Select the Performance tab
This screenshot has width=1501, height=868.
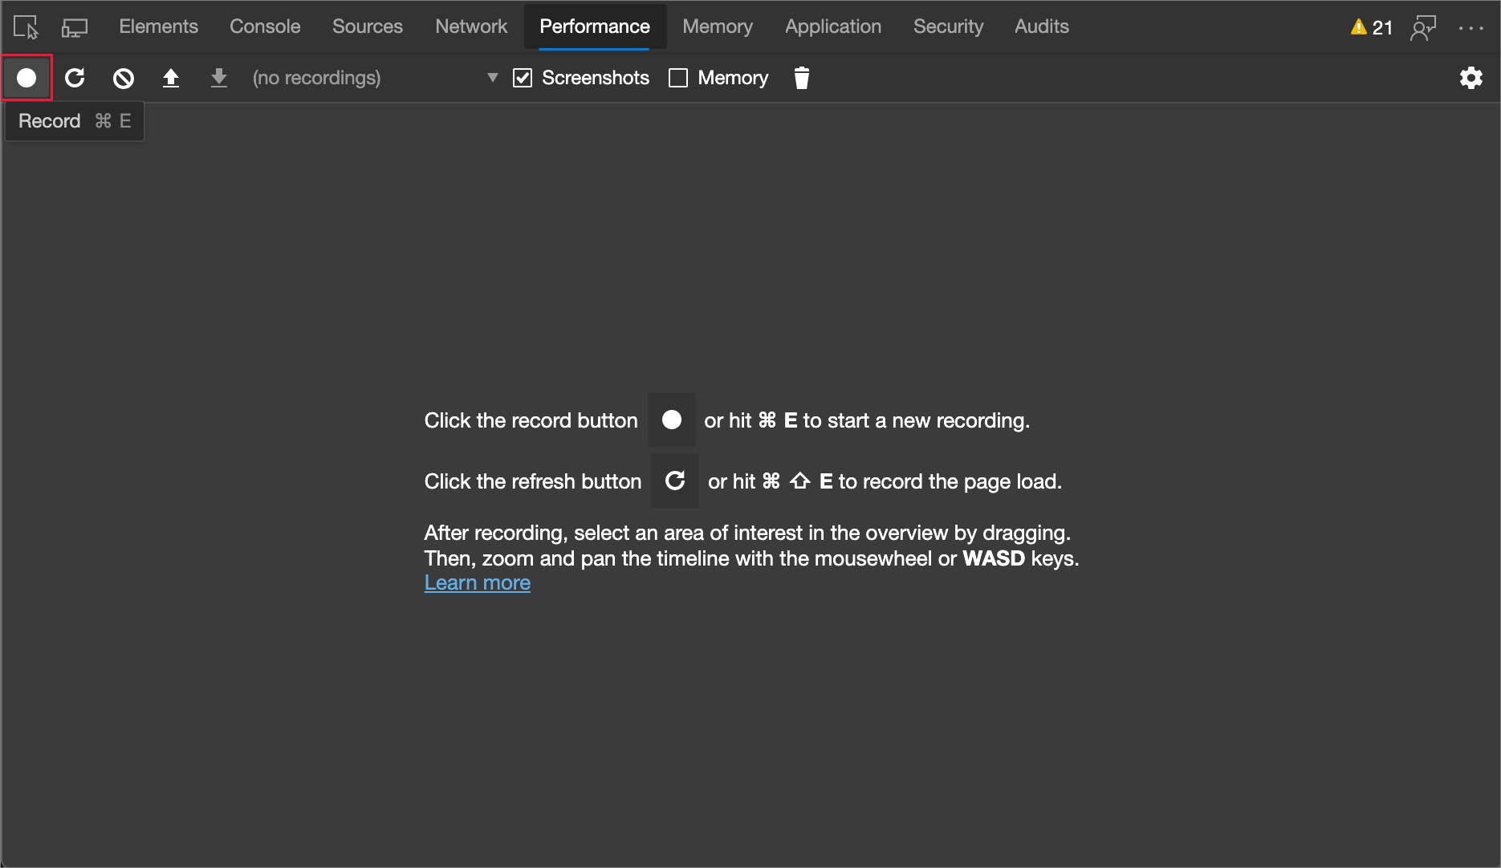[595, 26]
